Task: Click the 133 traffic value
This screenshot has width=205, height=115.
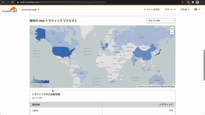Action: [x=171, y=111]
